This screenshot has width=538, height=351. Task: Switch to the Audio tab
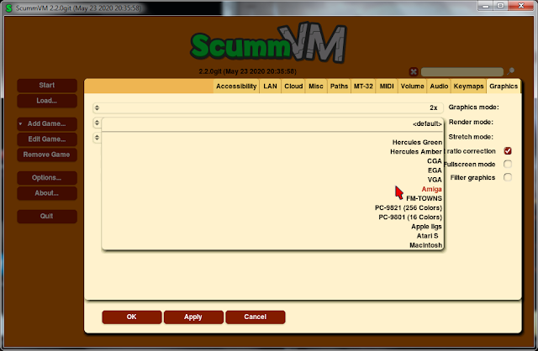point(439,86)
